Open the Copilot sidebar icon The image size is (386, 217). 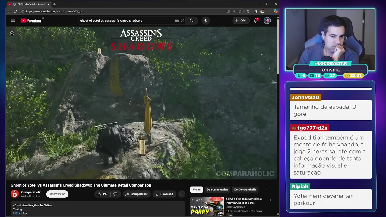pos(276,11)
